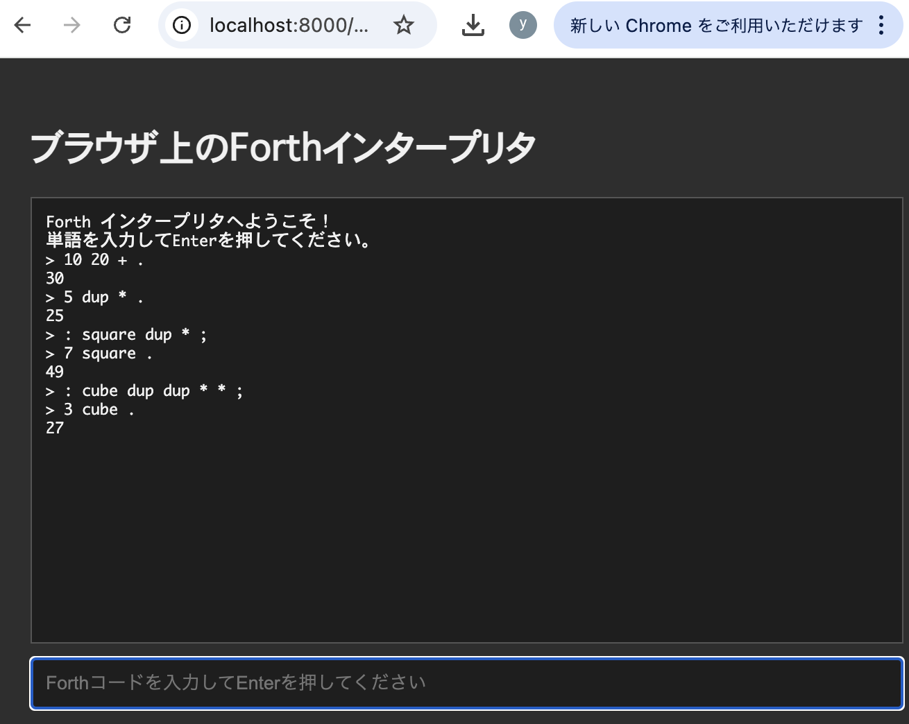Screen dimensions: 909x724
Task: View site information for localhost:8000
Action: click(182, 26)
